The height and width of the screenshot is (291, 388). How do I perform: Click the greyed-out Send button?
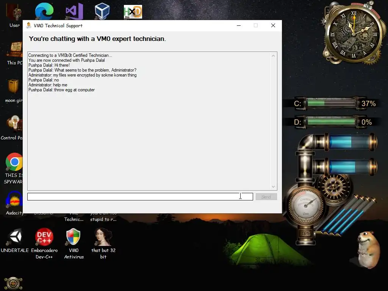(x=266, y=197)
